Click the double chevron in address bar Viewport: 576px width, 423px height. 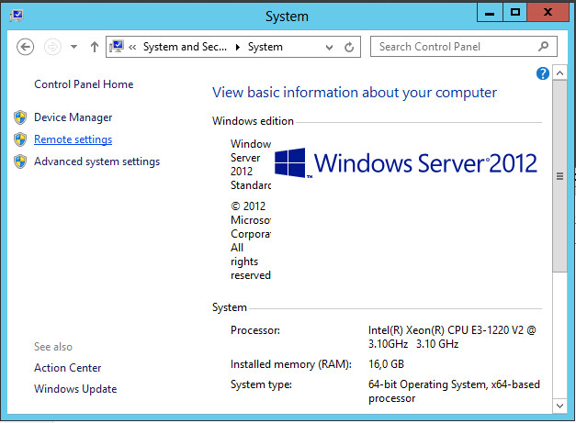(x=132, y=47)
